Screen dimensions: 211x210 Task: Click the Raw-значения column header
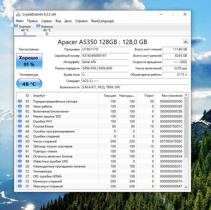[170, 96]
